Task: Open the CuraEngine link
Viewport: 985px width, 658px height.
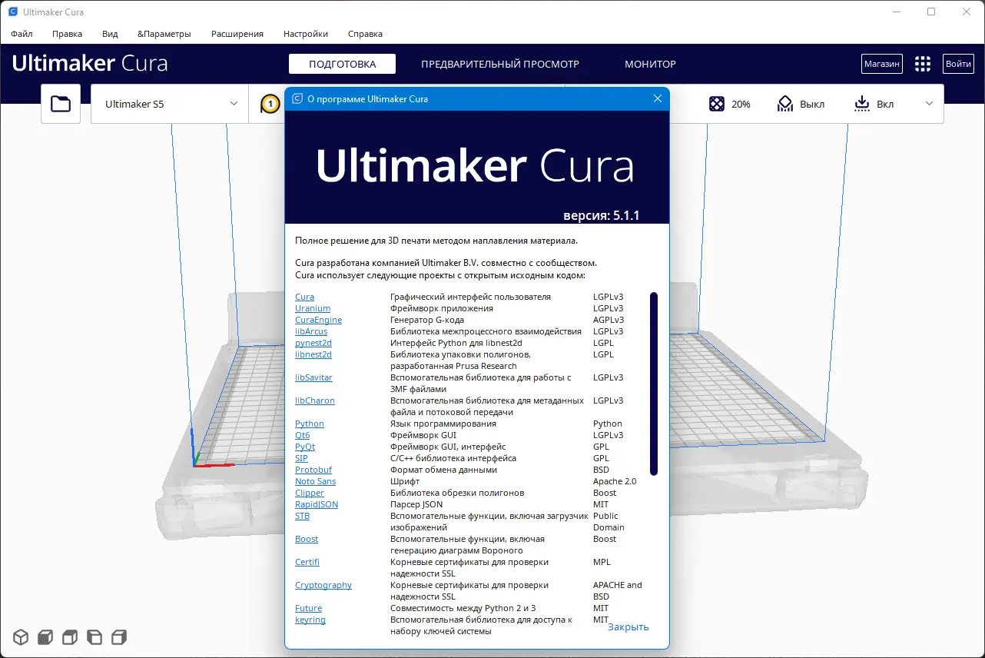Action: (x=318, y=320)
